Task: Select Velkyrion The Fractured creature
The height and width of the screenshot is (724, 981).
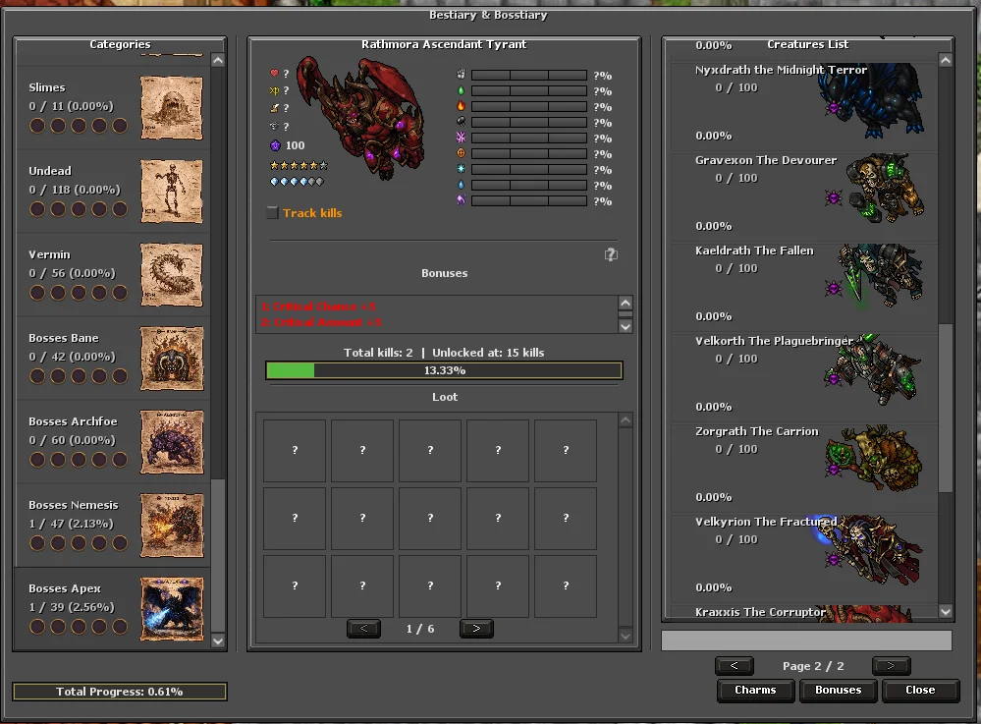Action: (804, 558)
